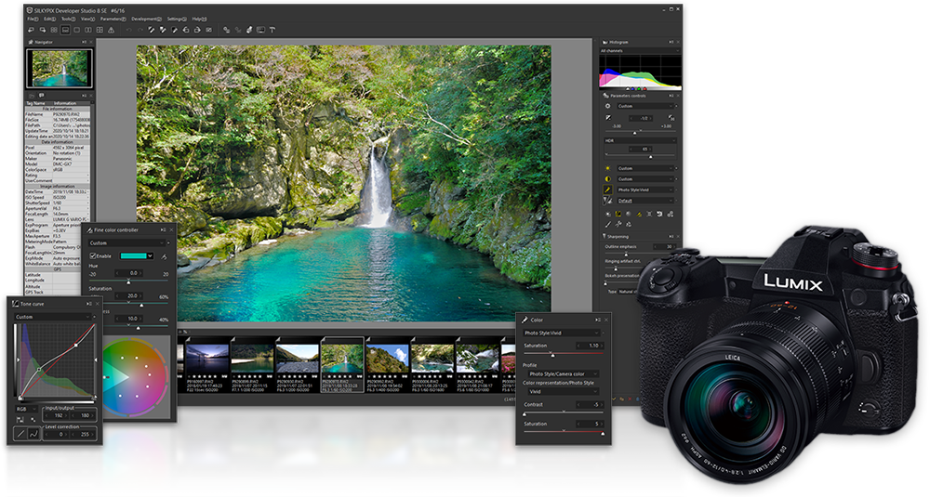Screen dimensions: 930x497
Task: Select the stamp eraser tool icon
Action: pos(249,30)
